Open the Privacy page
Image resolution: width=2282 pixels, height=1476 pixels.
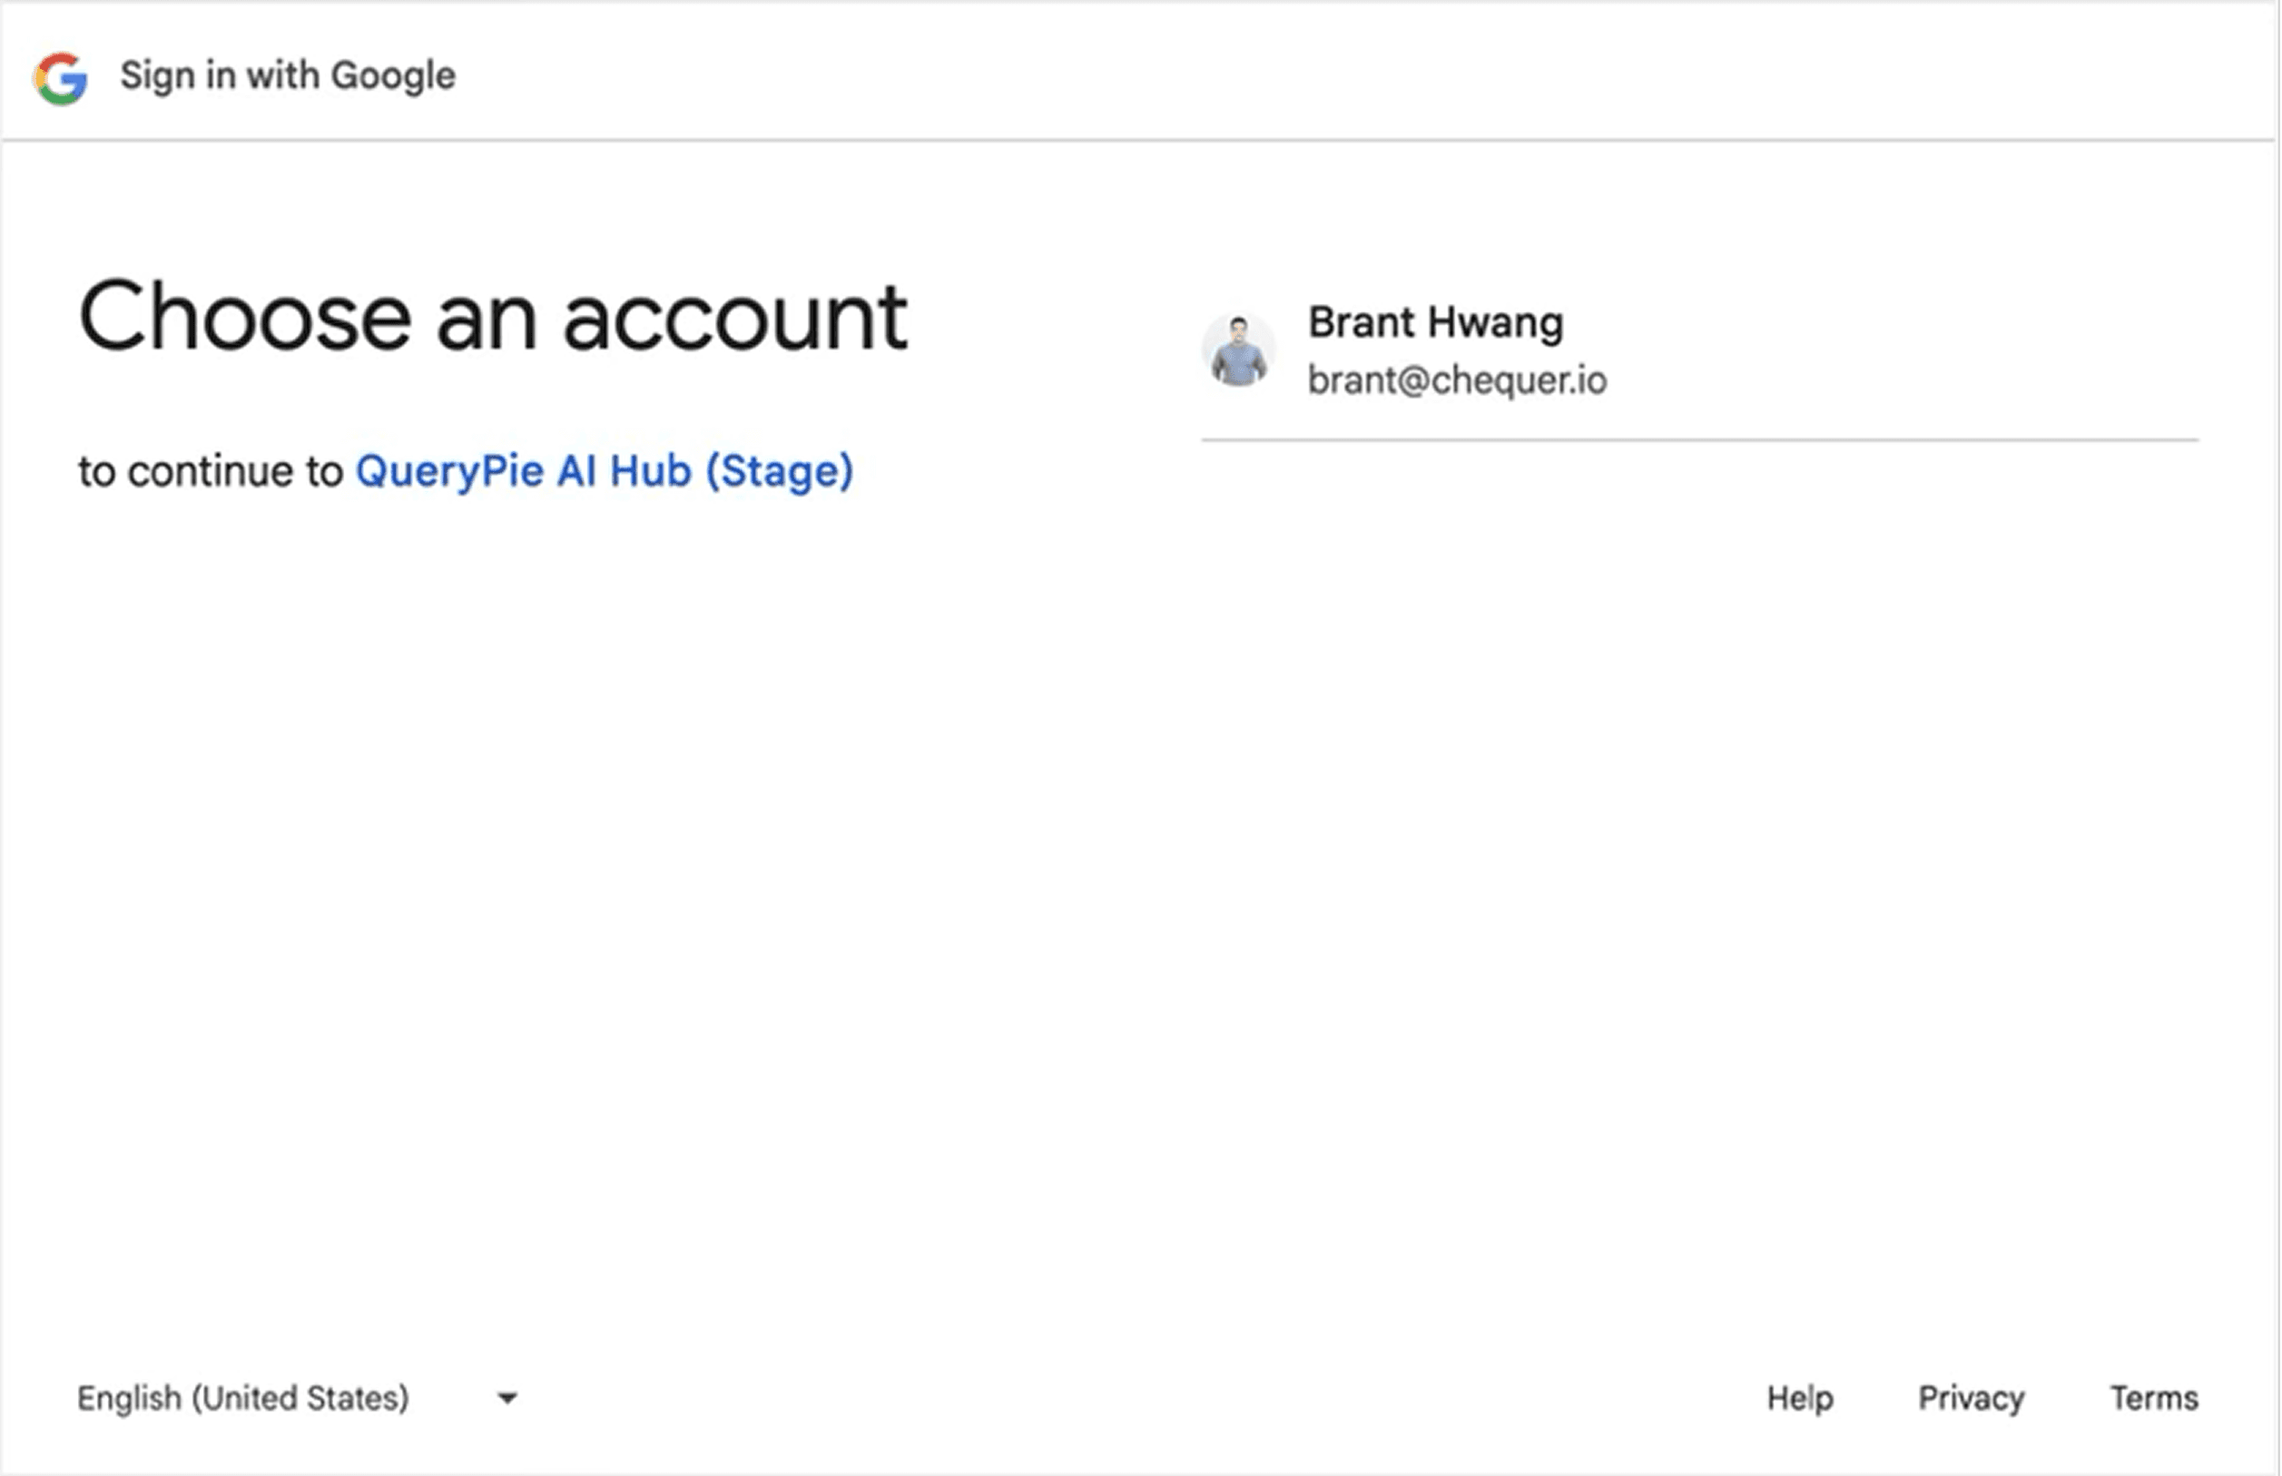point(1970,1397)
